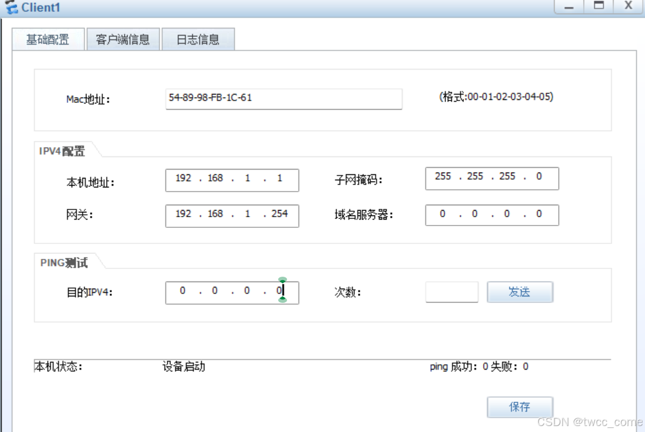645x432 pixels.
Task: Click the IPV4配置 group label
Action: click(x=62, y=151)
